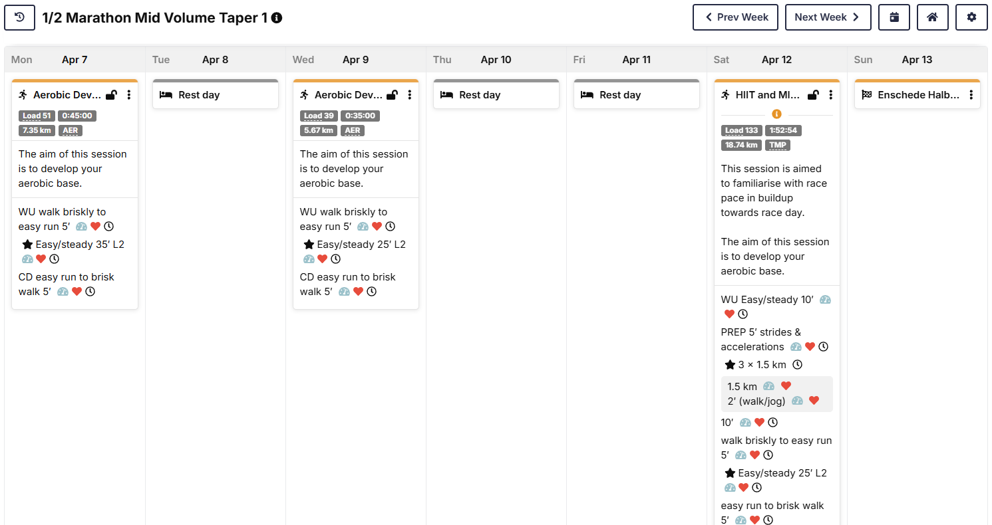Click pace gauge icon on Monday's WU step
The height and width of the screenshot is (525, 992).
click(81, 227)
